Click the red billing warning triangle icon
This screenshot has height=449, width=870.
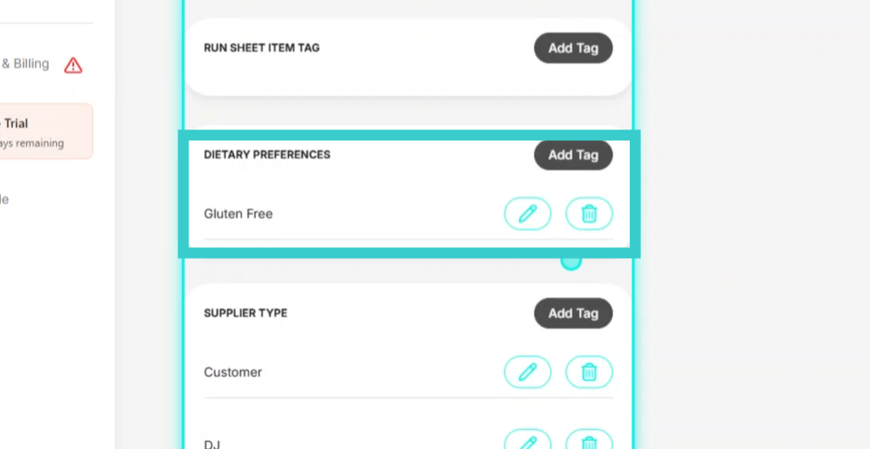click(73, 65)
